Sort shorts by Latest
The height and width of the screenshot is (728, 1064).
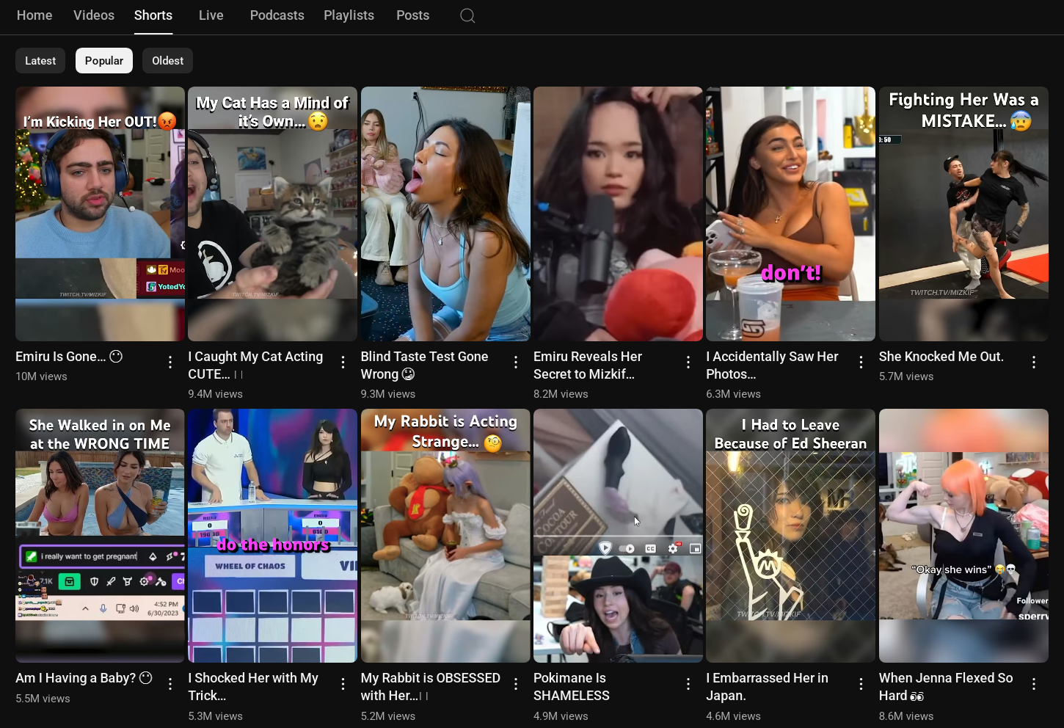[40, 61]
